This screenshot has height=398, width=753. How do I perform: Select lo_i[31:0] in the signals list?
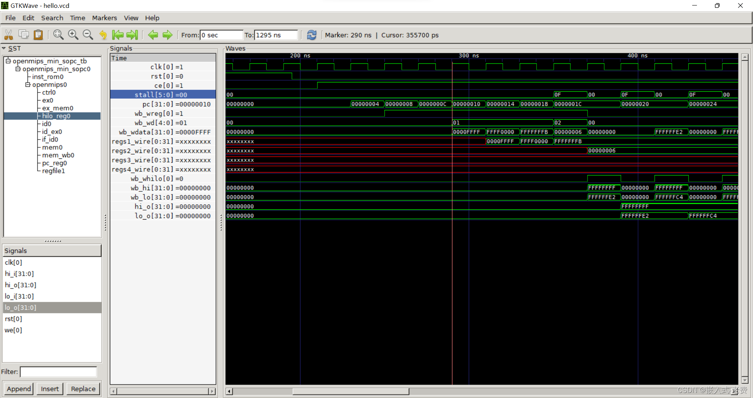pos(52,296)
